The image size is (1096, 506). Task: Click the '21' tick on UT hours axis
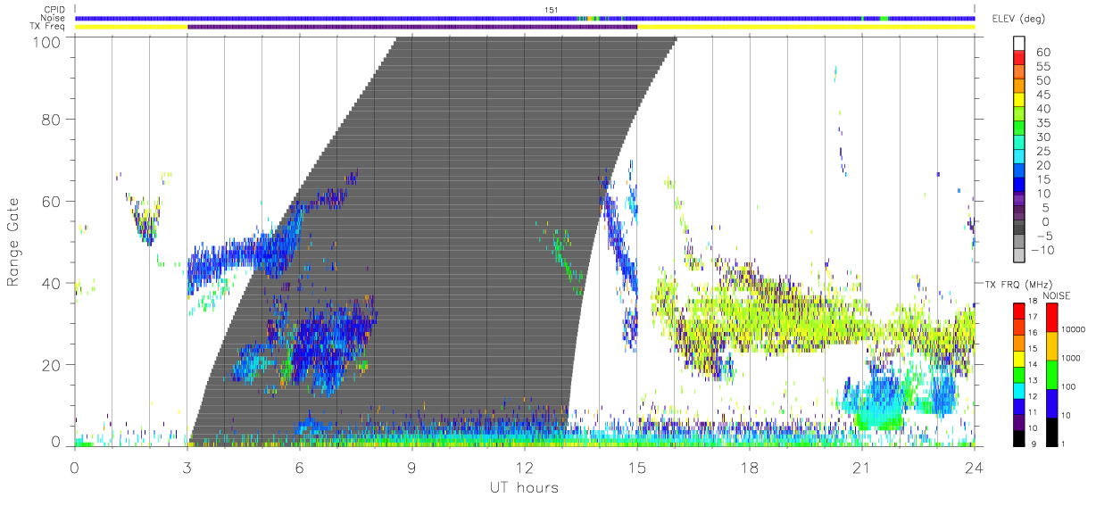[862, 468]
